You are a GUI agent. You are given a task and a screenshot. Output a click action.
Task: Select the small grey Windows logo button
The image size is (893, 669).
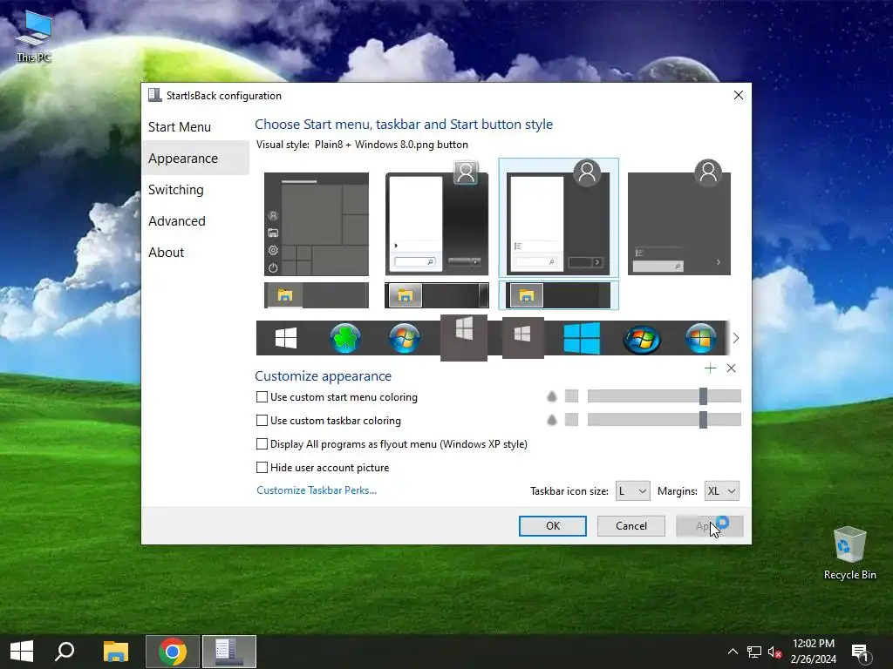click(x=523, y=338)
